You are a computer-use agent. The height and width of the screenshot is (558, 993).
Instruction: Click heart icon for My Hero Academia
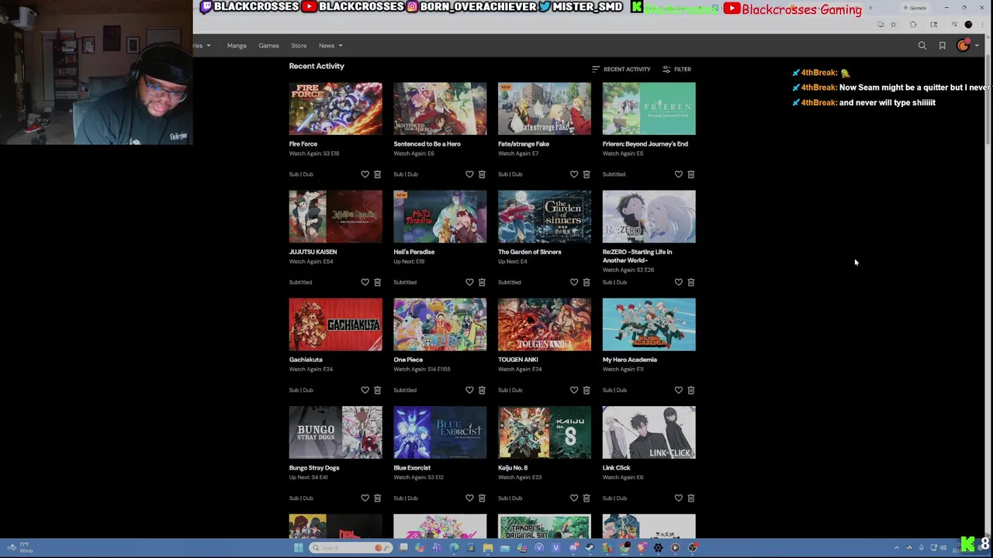click(678, 390)
